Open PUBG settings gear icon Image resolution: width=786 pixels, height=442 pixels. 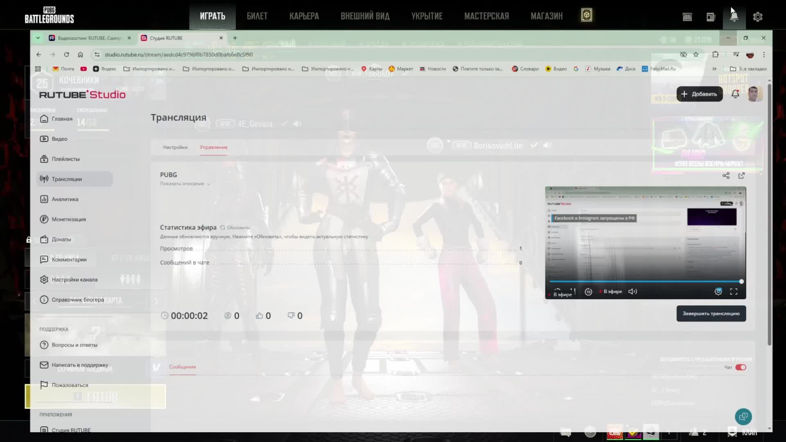coord(757,17)
